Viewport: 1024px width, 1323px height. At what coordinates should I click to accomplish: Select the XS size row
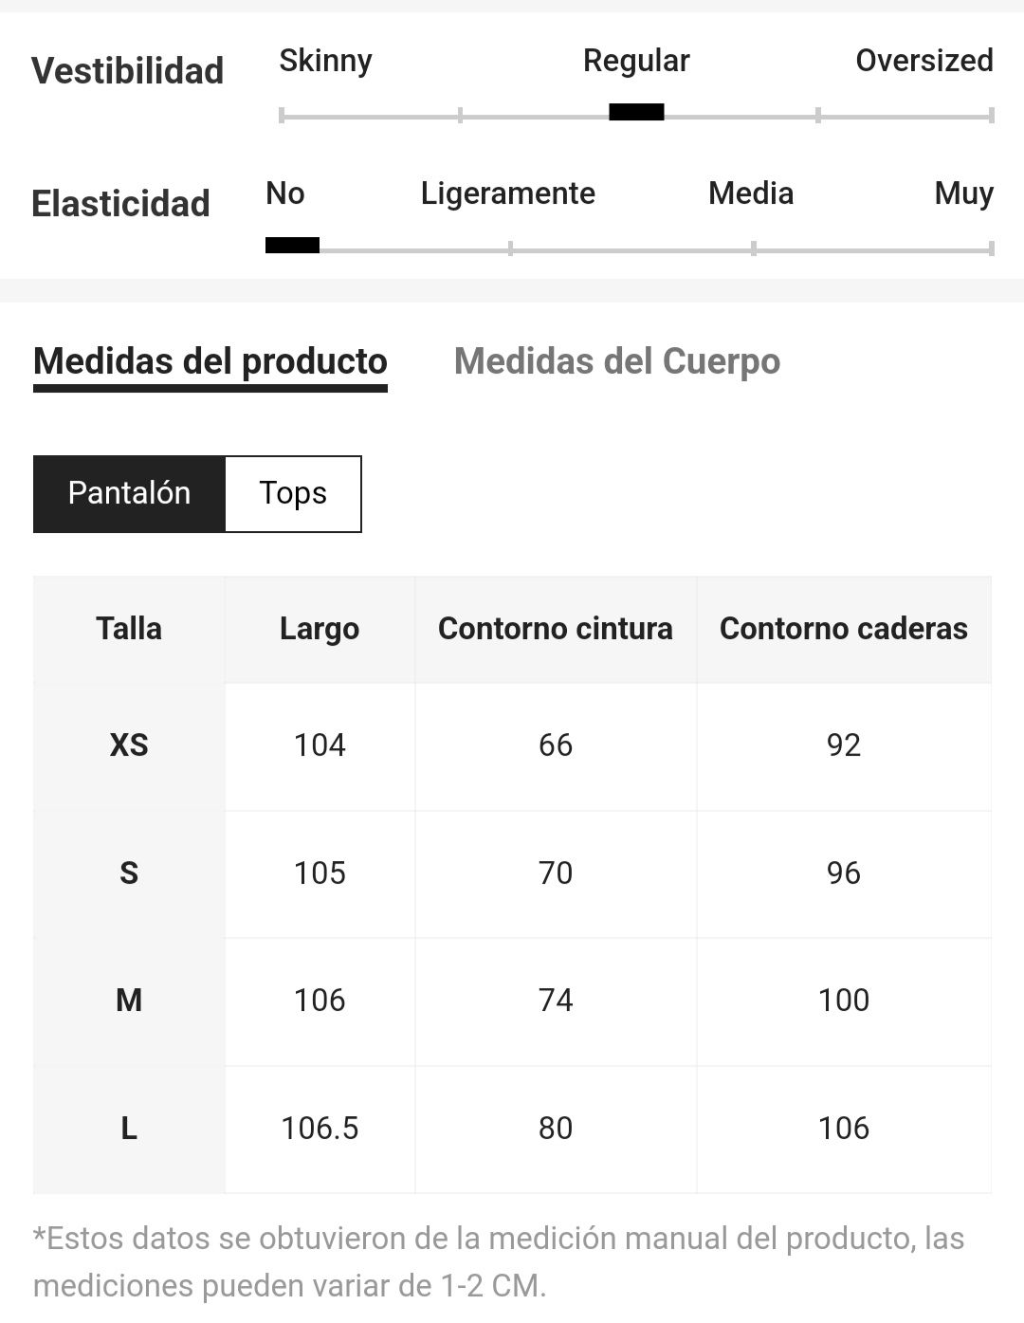(512, 746)
